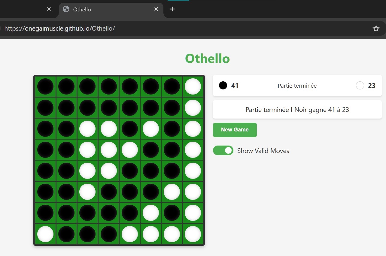Image resolution: width=386 pixels, height=256 pixels.
Task: Select the white disc in board's bottom-left corner
Action: [45, 234]
